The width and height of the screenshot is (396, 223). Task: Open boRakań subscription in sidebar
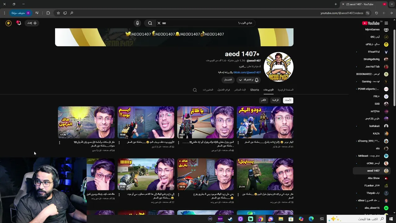coord(372,126)
